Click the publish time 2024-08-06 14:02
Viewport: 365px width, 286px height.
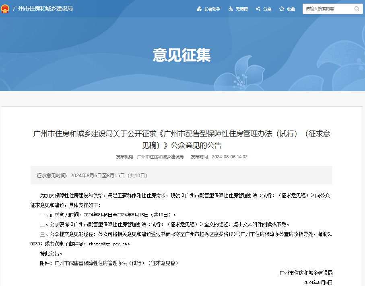pos(229,157)
